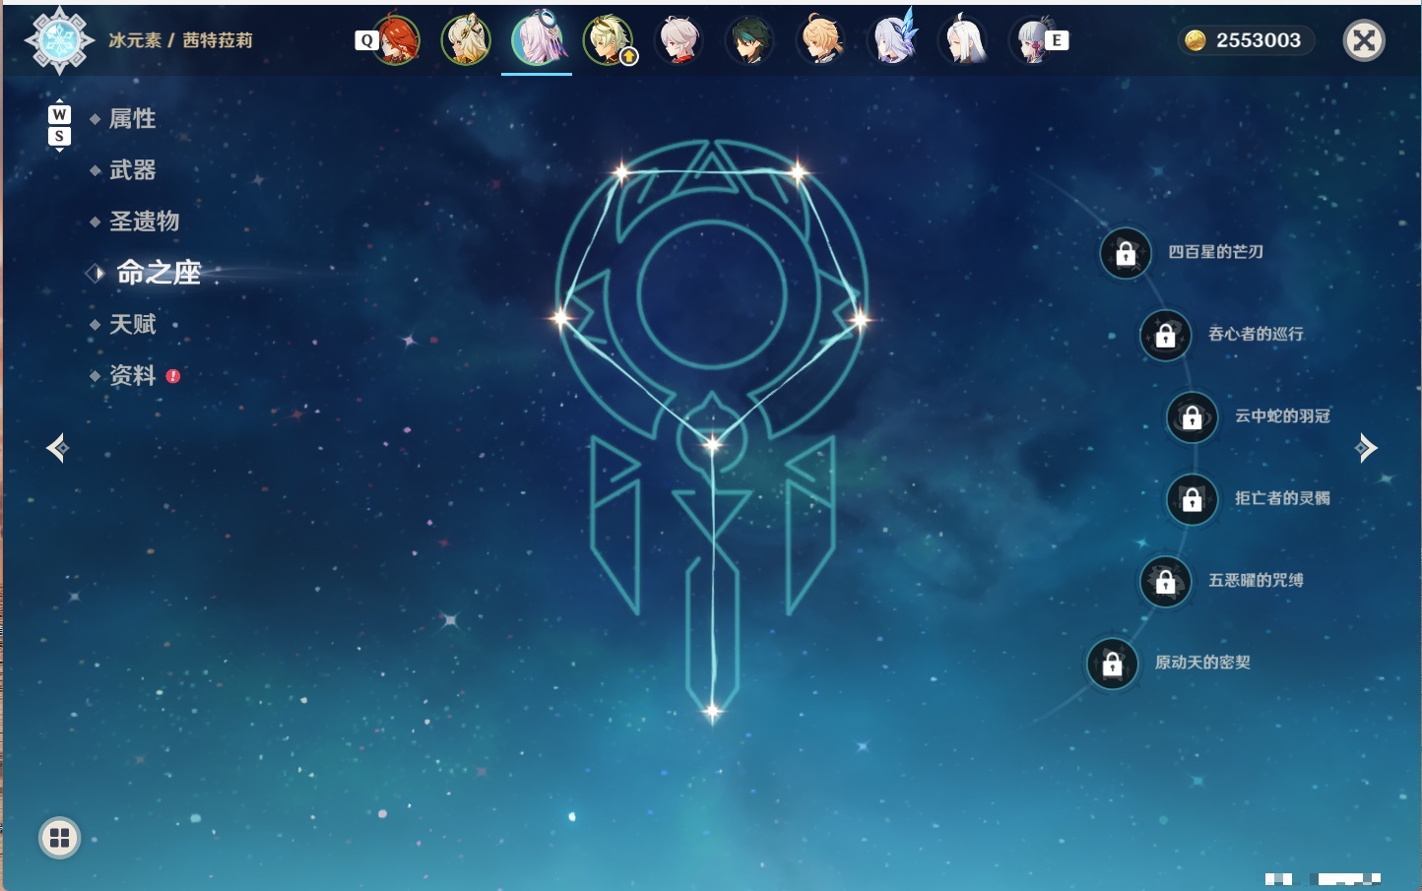Viewport: 1422px width, 891px height.
Task: Go to next character with right arrow
Action: (x=1366, y=448)
